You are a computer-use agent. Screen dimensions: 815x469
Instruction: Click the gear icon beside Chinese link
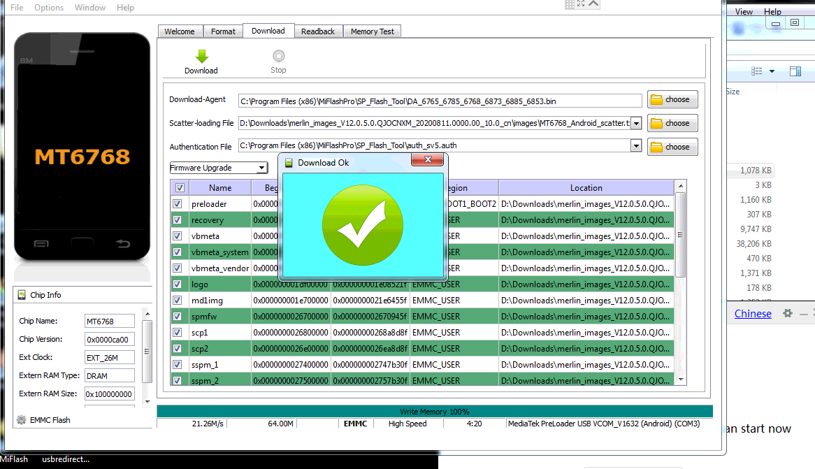coord(788,314)
